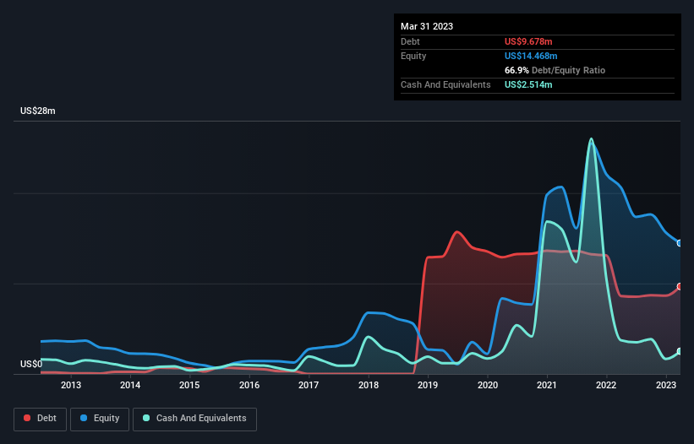Click the 2021 x-axis label
Screen dimensions: 694x444
point(547,385)
